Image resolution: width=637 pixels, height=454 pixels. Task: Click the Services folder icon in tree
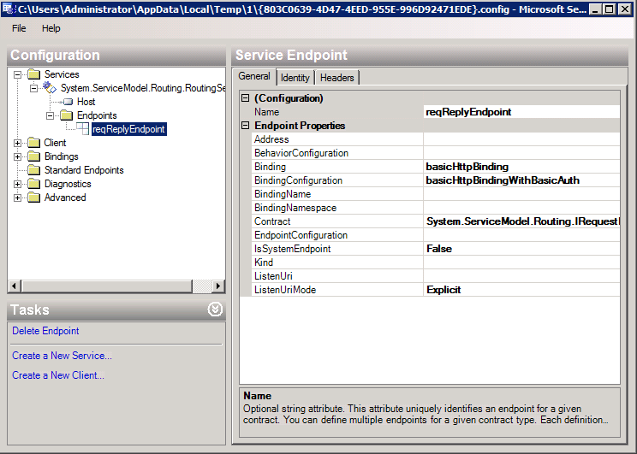[34, 74]
